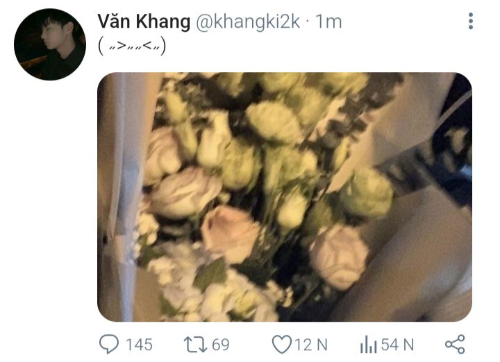The image size is (500, 362).
Task: Click the 69 retweets count
Action: pos(221,345)
